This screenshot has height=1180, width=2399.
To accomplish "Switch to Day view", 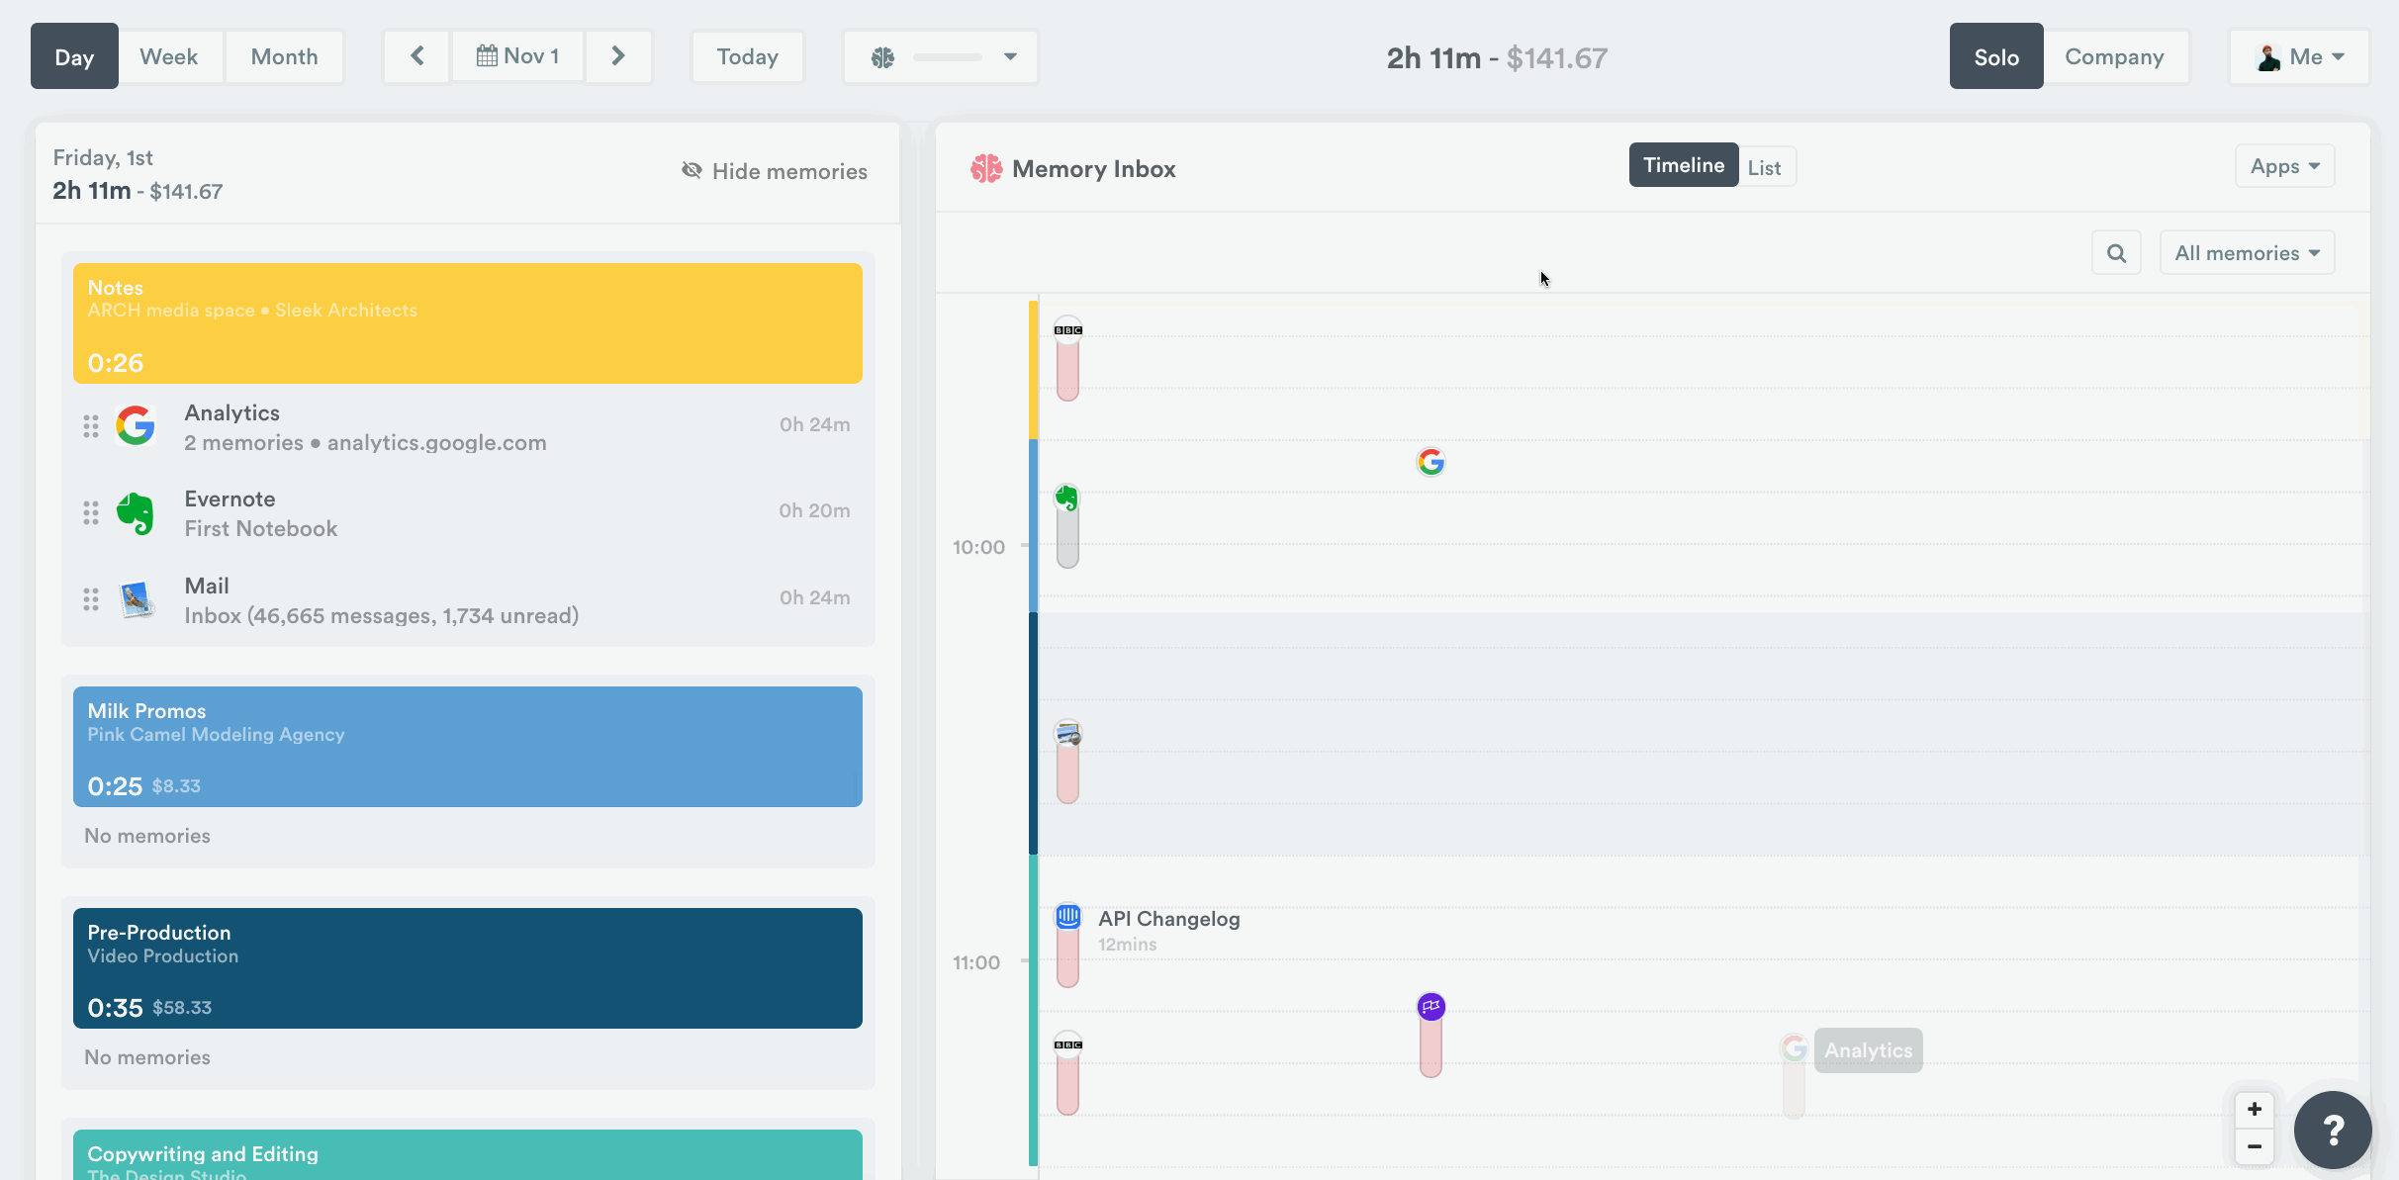I will 74,56.
